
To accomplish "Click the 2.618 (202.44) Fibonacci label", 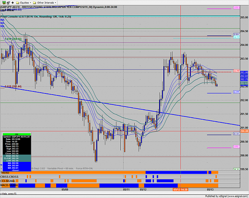I will [13, 86].
